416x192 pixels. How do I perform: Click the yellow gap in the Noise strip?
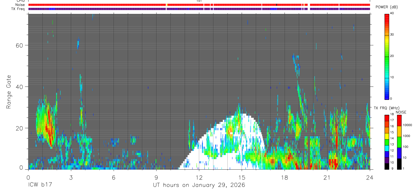(x=167, y=5)
